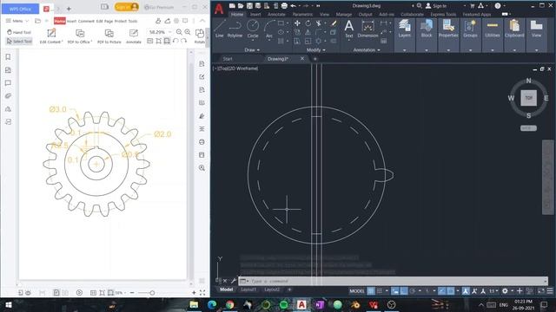Open the WPS Menu dropdown
556x312 pixels.
(17, 21)
